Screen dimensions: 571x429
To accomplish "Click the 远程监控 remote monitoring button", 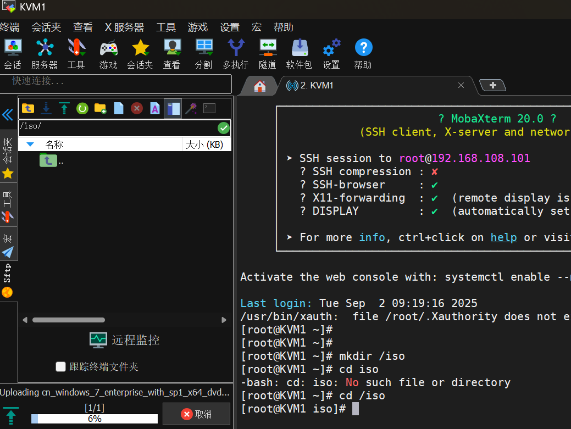I will pyautogui.click(x=125, y=340).
